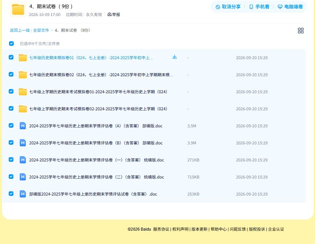Image resolution: width=315 pixels, height=244 pixels.
Task: Open folder 七年级历史期末模拟卷01 name
Action: (x=91, y=58)
